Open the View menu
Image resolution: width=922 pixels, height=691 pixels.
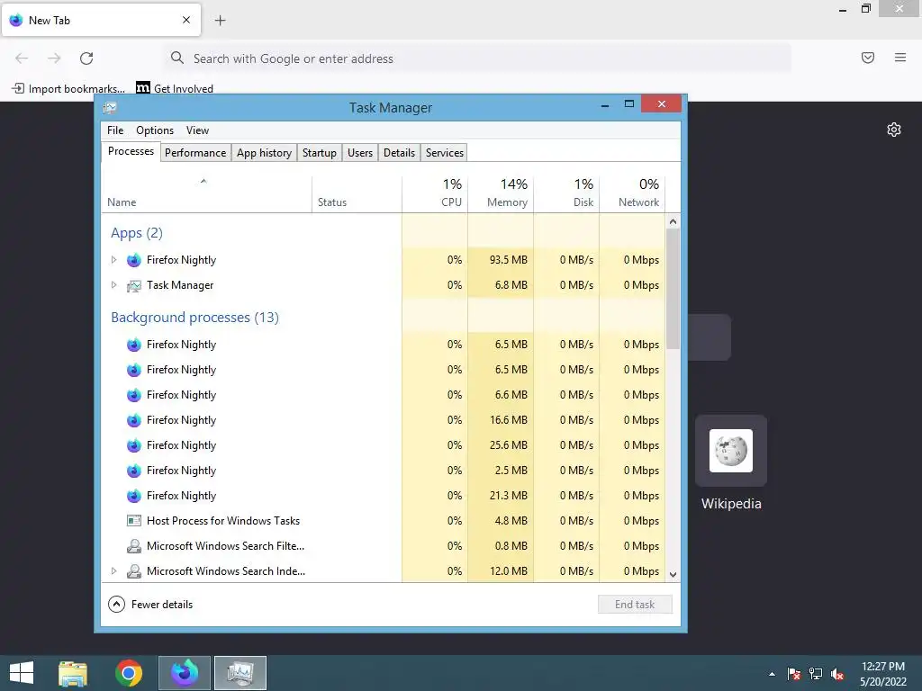(x=197, y=130)
